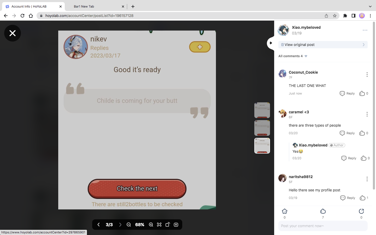Like the post with 7 likes
Screen dimensions: 376x235
[323, 211]
